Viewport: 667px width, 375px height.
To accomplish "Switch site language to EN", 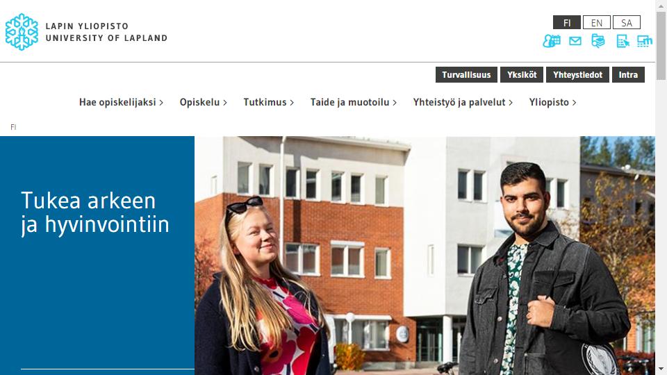I will click(x=596, y=22).
